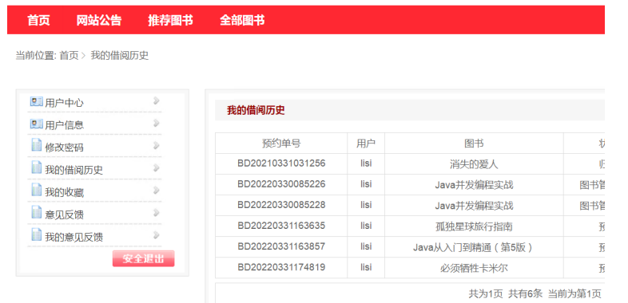This screenshot has width=628, height=303.
Task: Click the document icon beside 修改密码
Action: click(37, 145)
